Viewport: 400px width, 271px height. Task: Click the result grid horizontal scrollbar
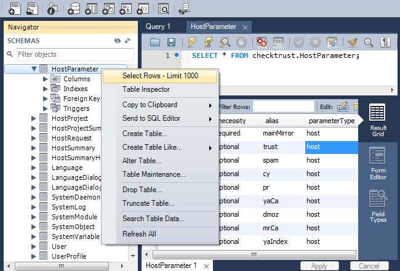coord(258,254)
